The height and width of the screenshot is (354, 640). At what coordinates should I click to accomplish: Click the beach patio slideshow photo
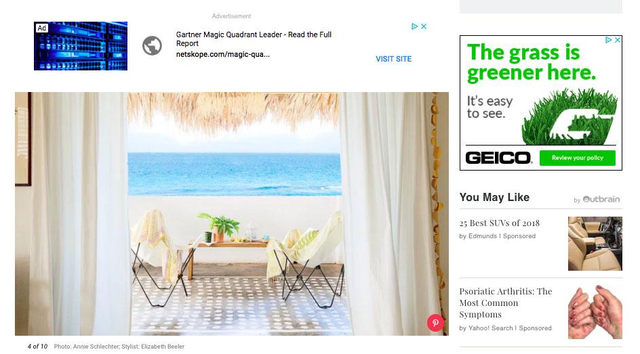(x=231, y=214)
